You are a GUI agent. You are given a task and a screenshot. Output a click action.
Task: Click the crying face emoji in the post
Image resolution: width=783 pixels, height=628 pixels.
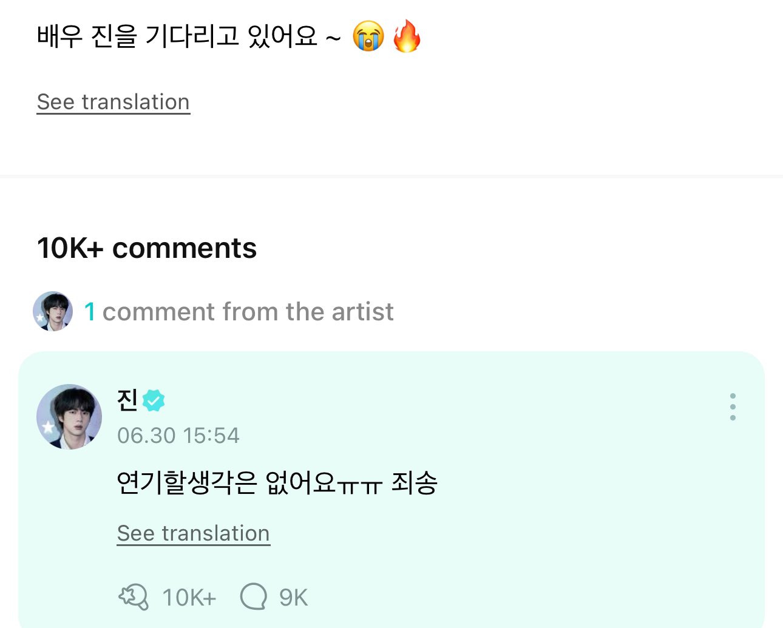(368, 36)
